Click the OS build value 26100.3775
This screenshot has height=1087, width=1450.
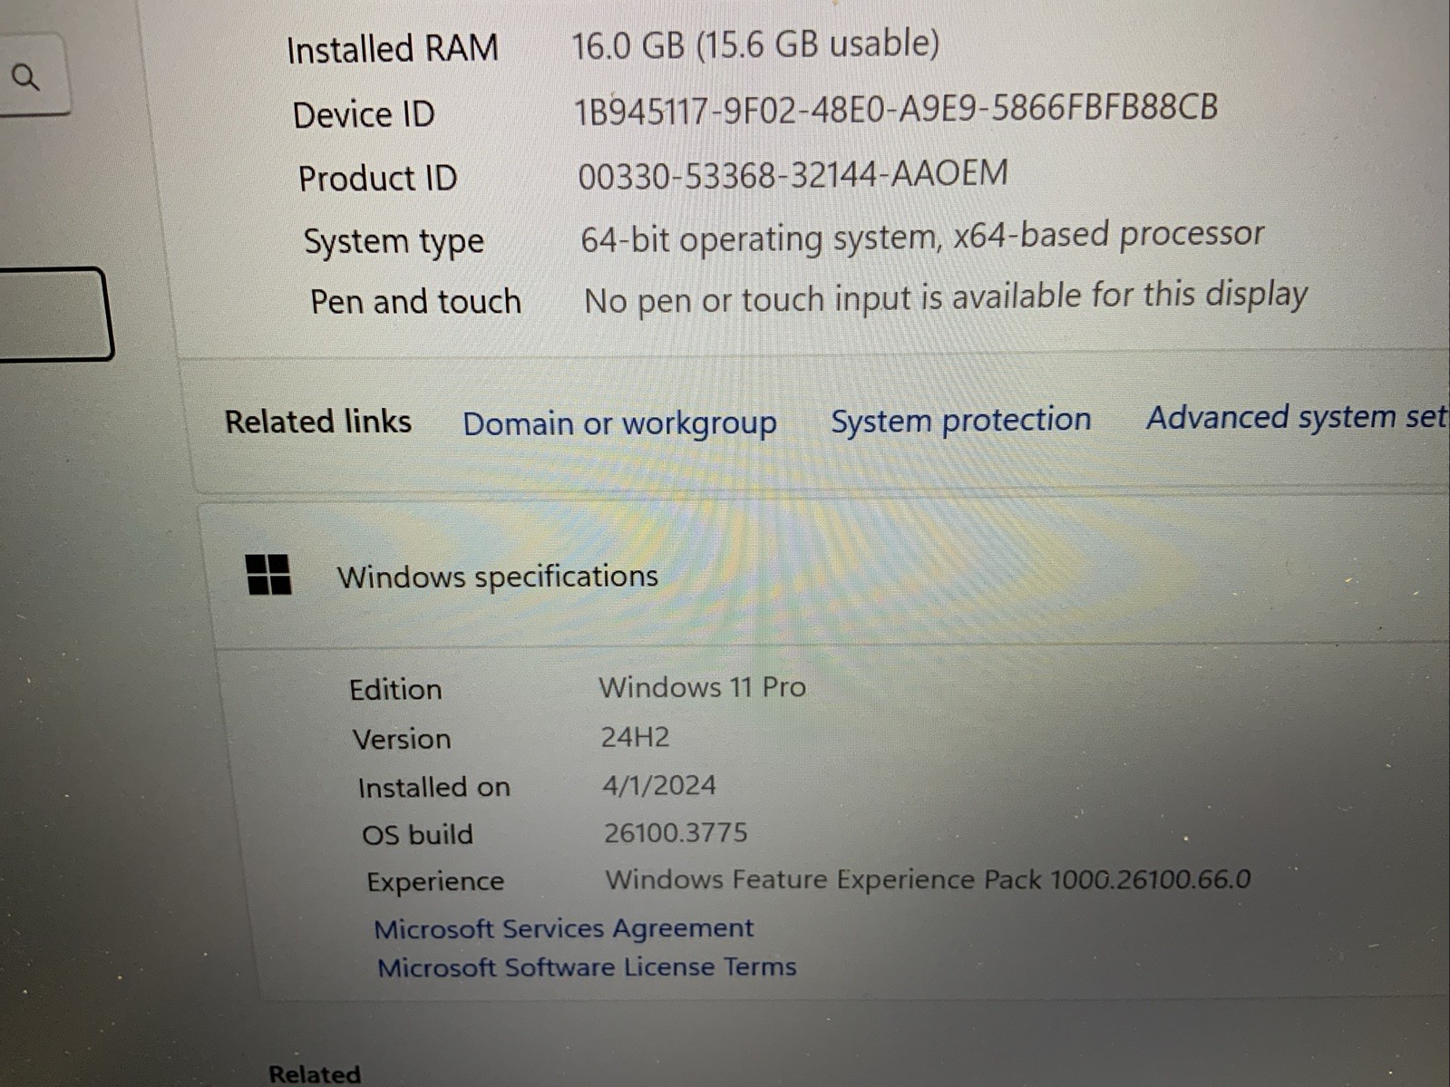pyautogui.click(x=676, y=832)
